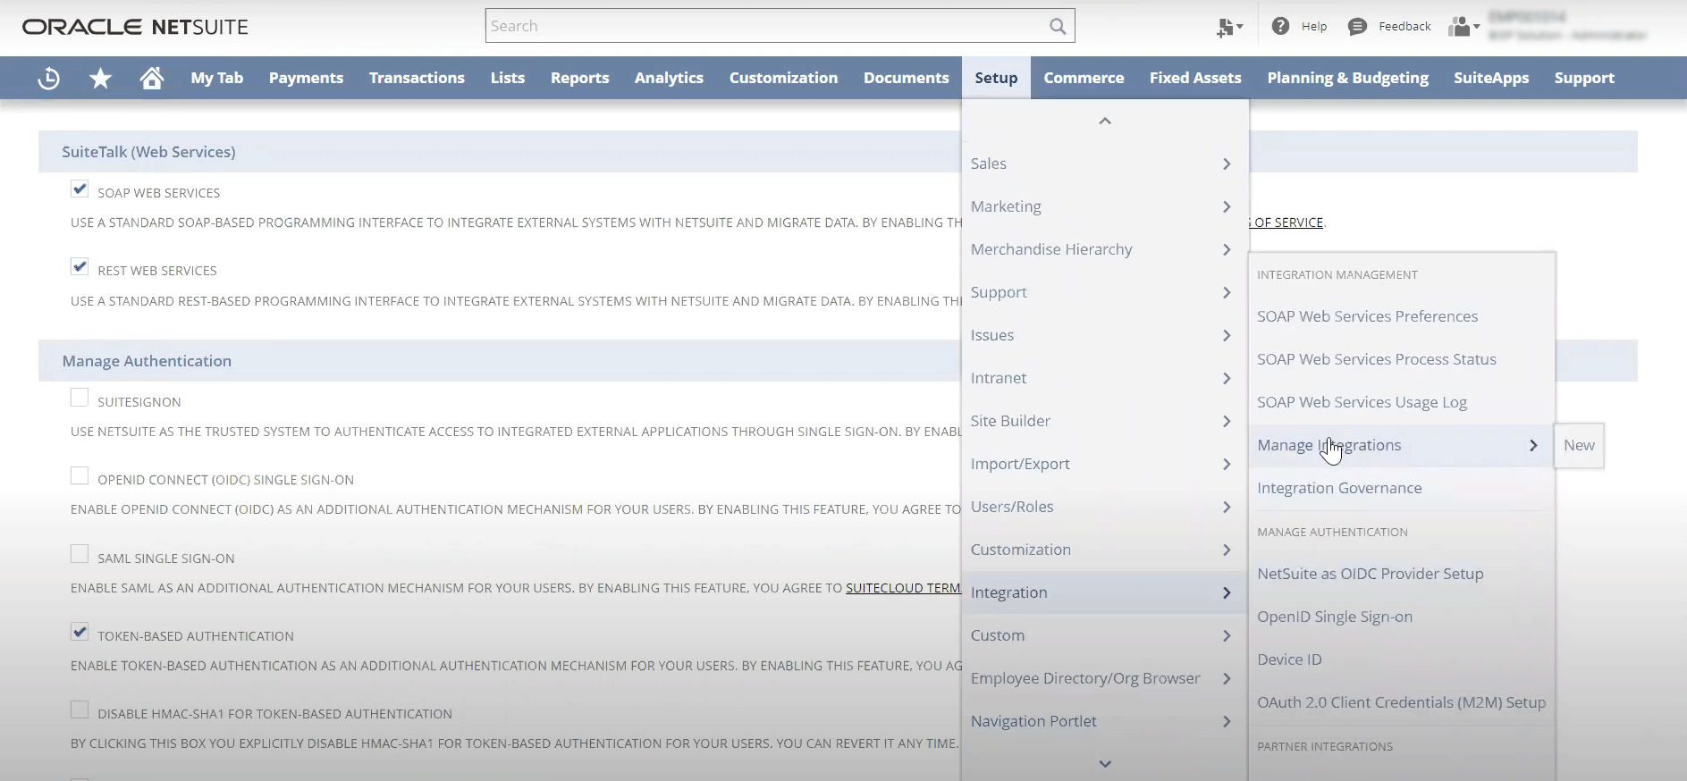
Task: Open the Documents menu
Action: [906, 78]
